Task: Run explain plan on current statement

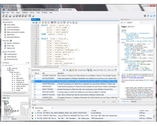Action: point(46,23)
